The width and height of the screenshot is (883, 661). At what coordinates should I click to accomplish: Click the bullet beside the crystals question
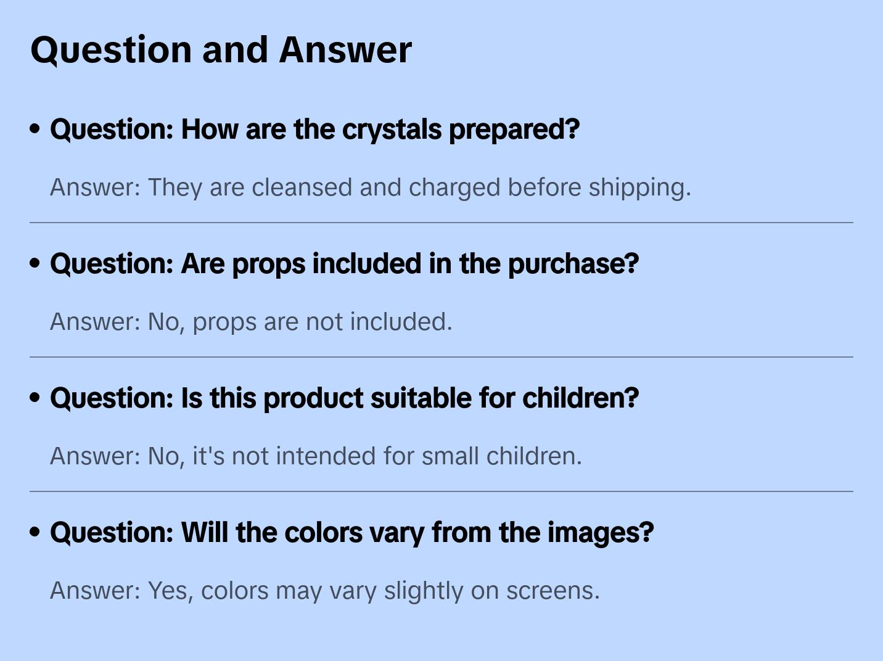(35, 129)
